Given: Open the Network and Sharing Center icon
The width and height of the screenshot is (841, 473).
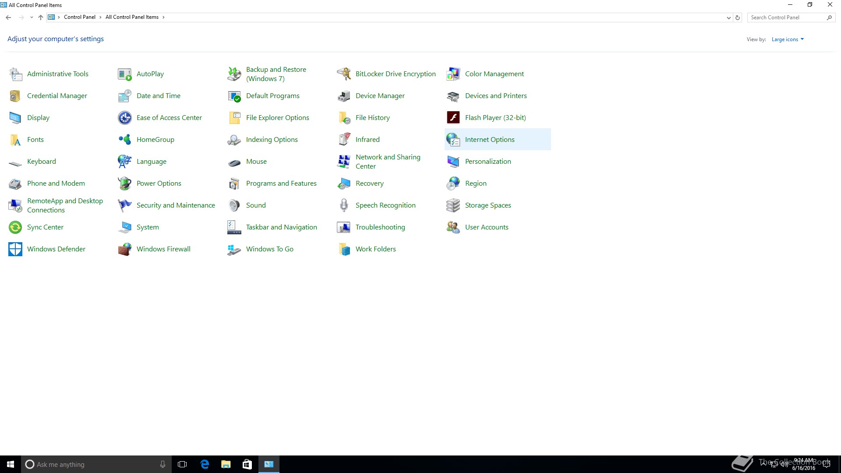Looking at the screenshot, I should coord(344,162).
